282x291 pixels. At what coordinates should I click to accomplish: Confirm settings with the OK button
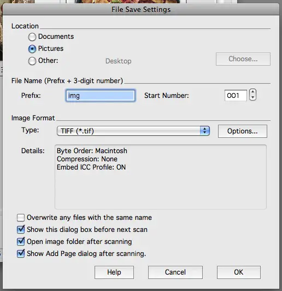tap(239, 272)
